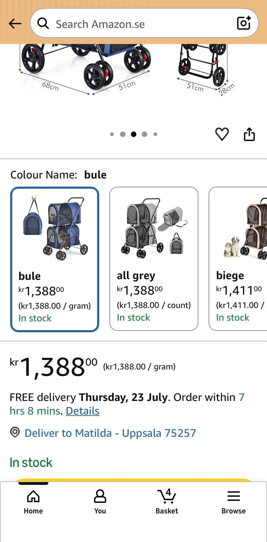Jump to first image carousel dot
Viewport: 267px width, 542px height.
click(112, 134)
